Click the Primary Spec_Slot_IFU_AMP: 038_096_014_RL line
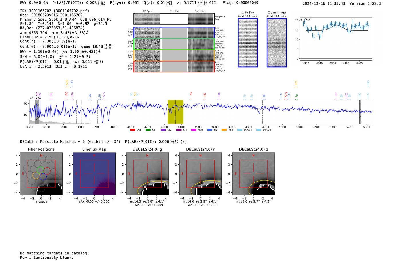401x273 pixels. tap(66, 19)
